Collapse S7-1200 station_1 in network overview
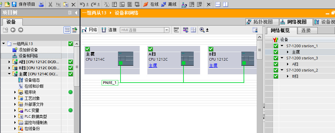Screen dimensions: 335x133 [282, 46]
